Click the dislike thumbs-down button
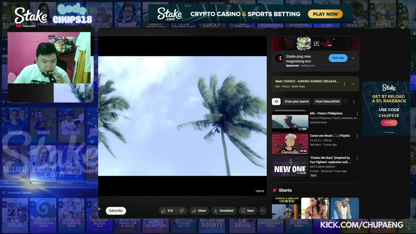Image resolution: width=416 pixels, height=234 pixels. tap(181, 211)
